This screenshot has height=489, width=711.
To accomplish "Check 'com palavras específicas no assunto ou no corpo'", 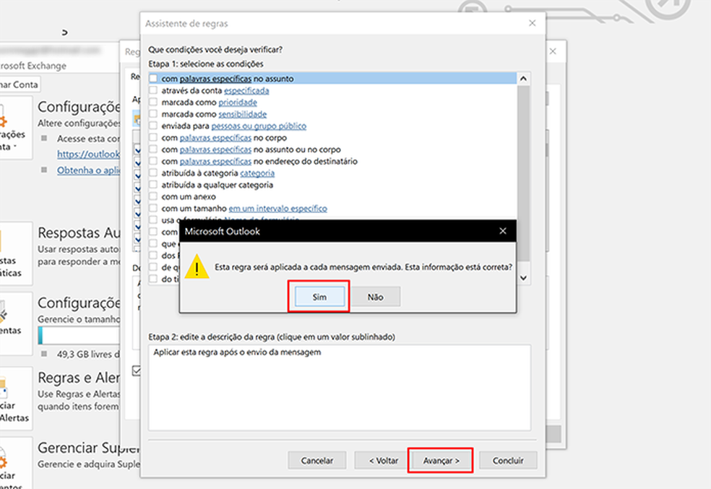I will coord(153,149).
